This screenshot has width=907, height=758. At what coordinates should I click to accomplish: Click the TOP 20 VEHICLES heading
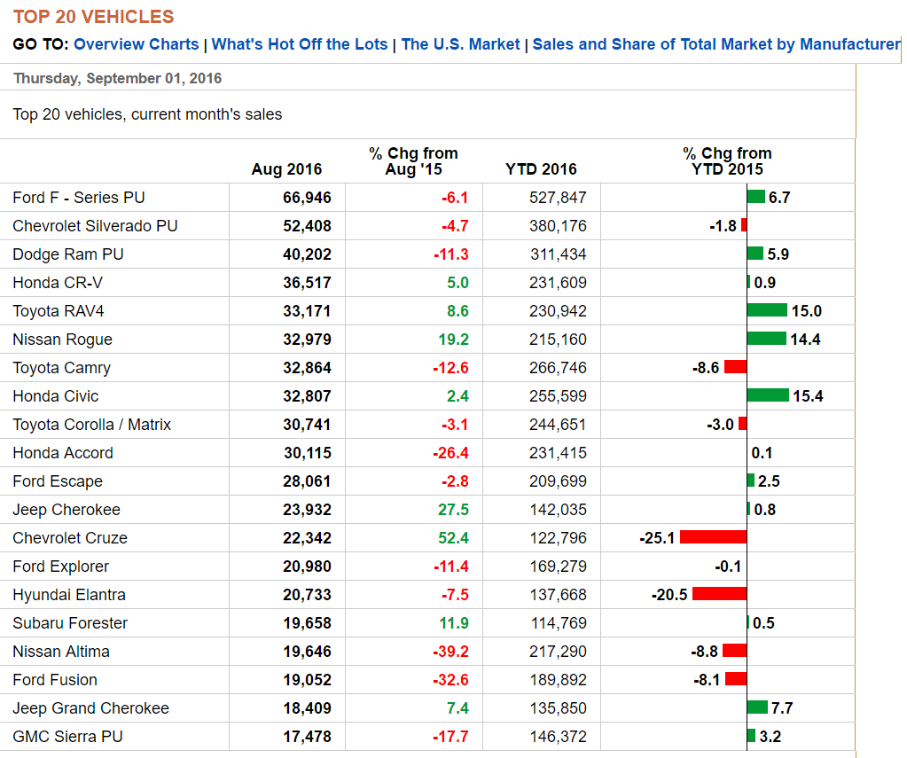point(93,17)
